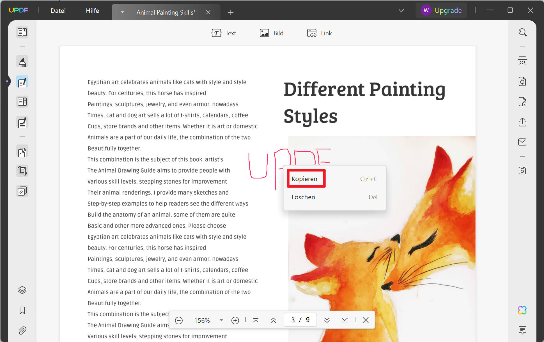Open the Layers panel icon
The width and height of the screenshot is (544, 342).
pyautogui.click(x=22, y=290)
